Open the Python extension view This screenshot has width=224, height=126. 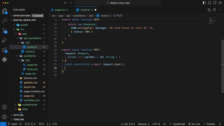5,59
